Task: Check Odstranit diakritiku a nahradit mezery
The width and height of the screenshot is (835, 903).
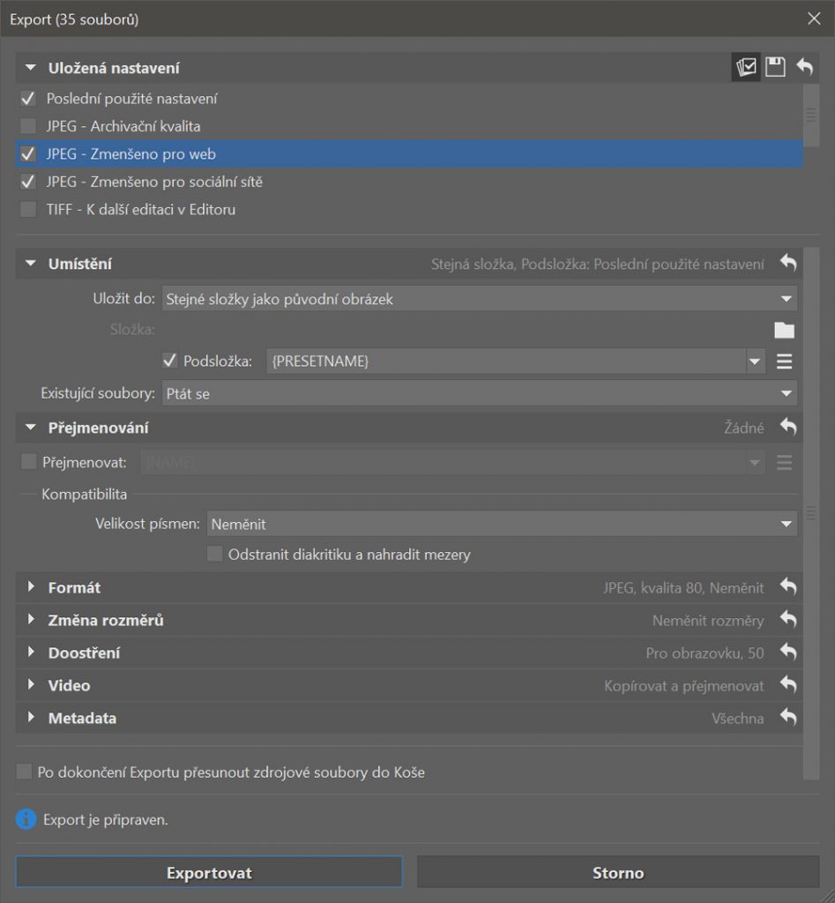Action: pos(214,555)
